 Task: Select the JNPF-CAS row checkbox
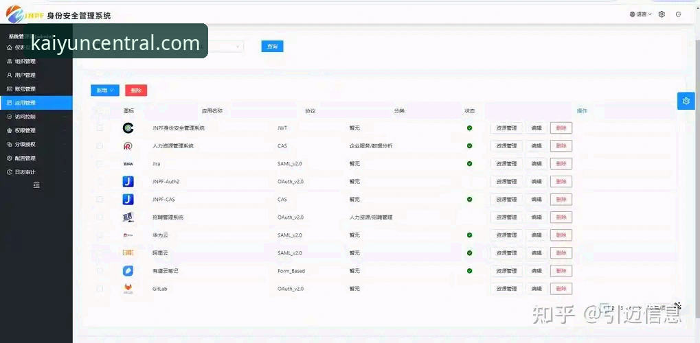[100, 200]
